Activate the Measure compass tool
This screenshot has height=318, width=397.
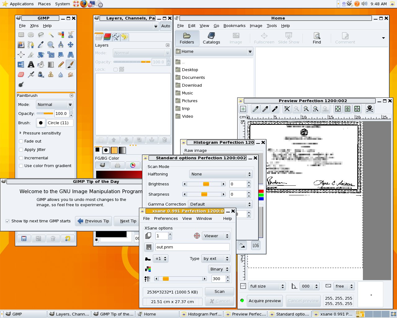pos(61,45)
